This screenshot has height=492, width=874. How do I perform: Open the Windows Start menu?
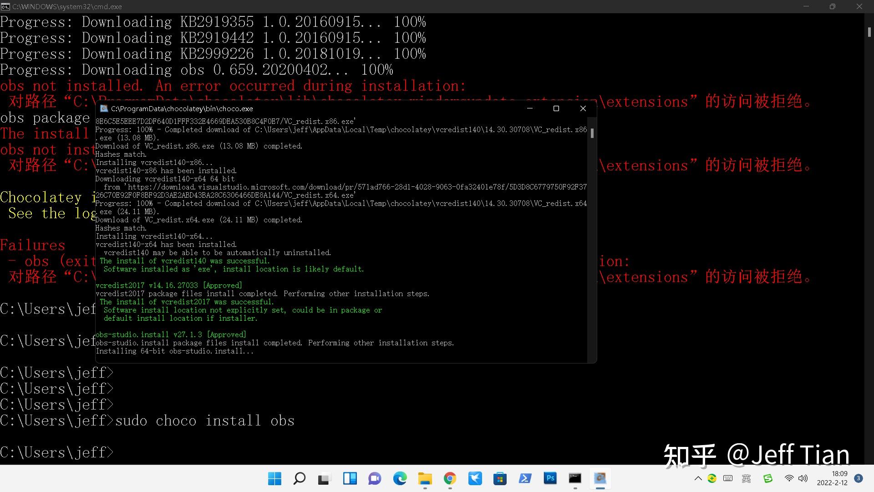pyautogui.click(x=274, y=478)
